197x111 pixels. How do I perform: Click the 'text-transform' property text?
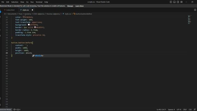click(x=22, y=22)
